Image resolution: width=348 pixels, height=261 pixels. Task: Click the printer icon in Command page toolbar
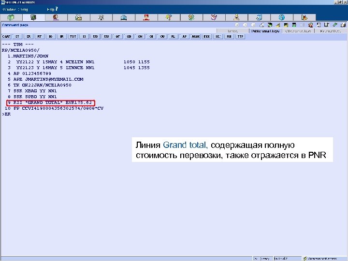(x=343, y=25)
